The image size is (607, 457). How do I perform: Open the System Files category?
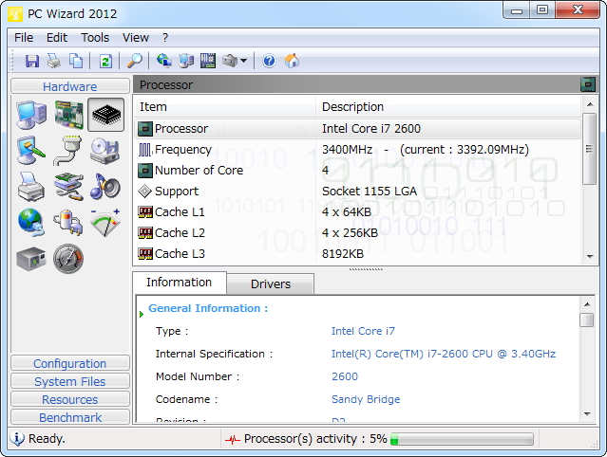point(70,381)
